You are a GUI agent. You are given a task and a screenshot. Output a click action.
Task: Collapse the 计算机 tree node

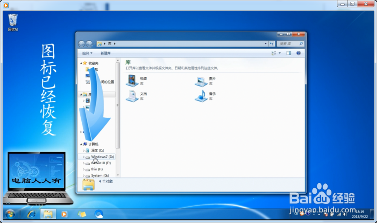coord(81,144)
